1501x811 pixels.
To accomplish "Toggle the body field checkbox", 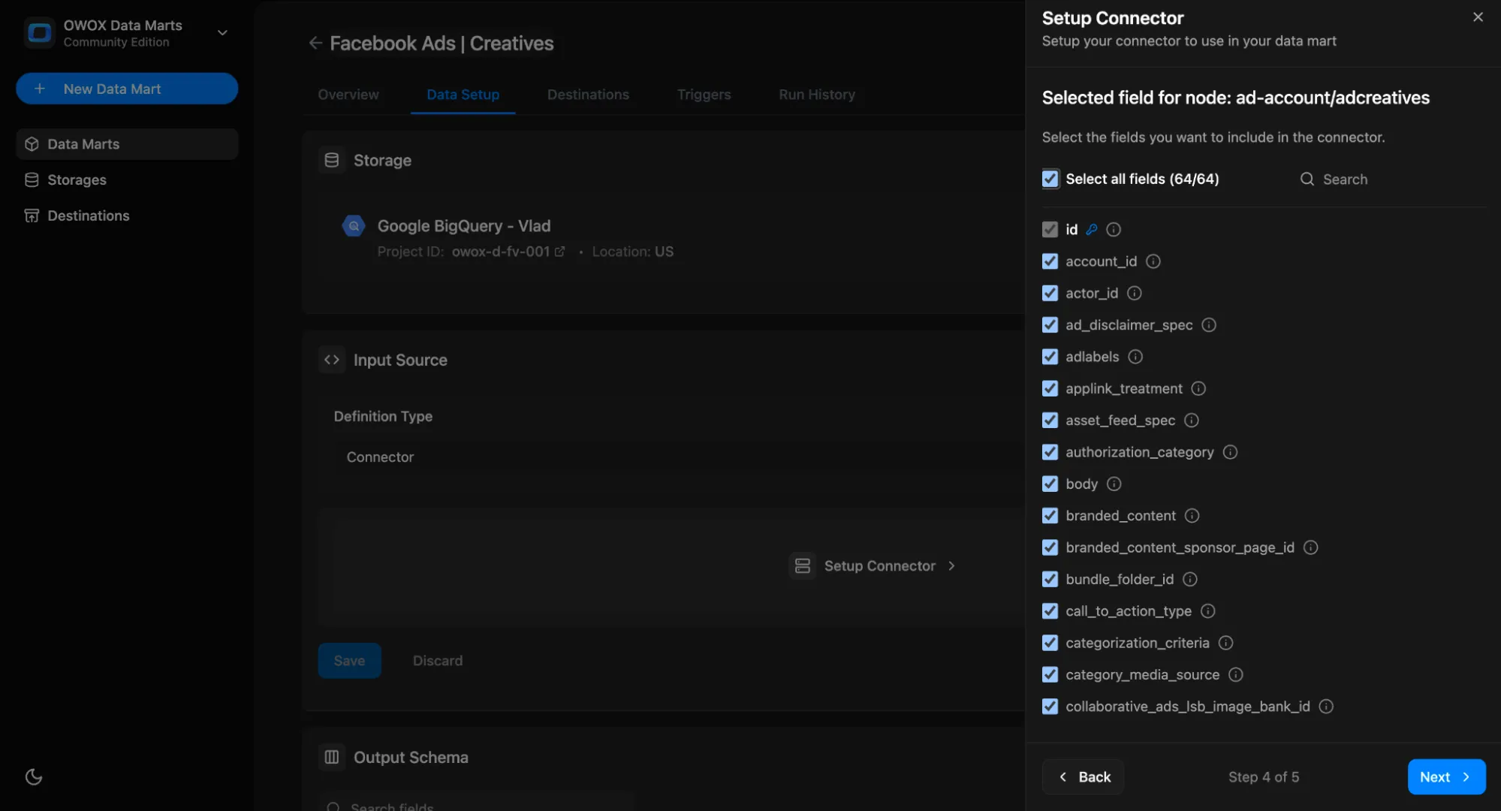I will point(1050,484).
